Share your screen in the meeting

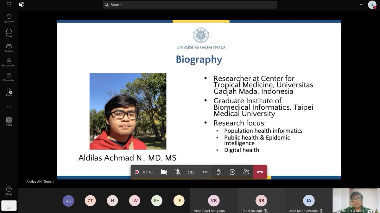pyautogui.click(x=191, y=172)
